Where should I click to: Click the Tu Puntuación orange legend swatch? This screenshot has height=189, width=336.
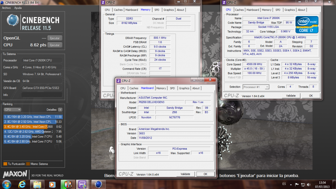click(5, 164)
